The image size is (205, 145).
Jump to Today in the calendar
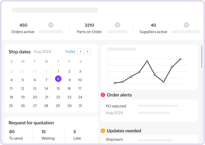pos(70,51)
